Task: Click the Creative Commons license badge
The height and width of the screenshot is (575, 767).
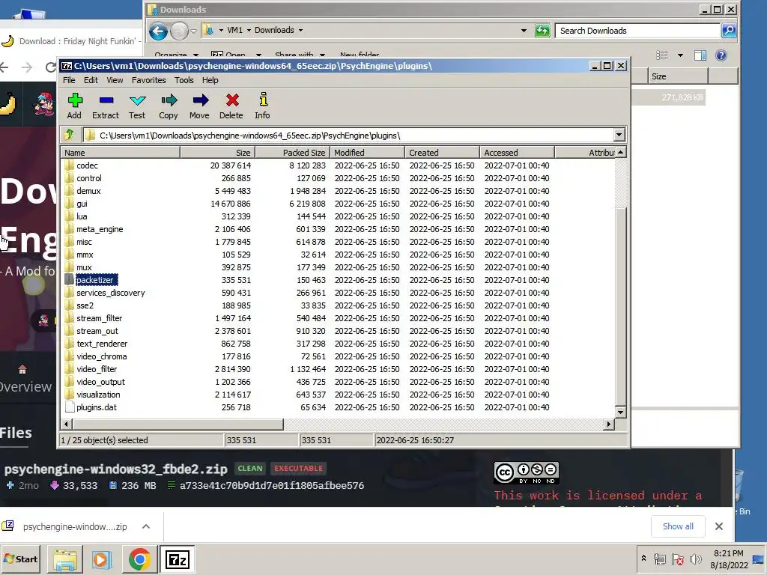Action: pyautogui.click(x=527, y=473)
